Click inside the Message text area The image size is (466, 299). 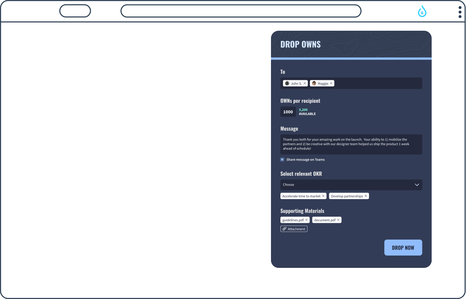[351, 144]
